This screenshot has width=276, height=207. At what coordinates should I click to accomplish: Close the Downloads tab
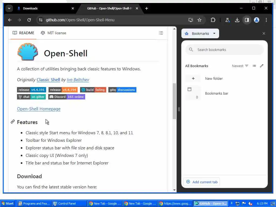click(73, 8)
